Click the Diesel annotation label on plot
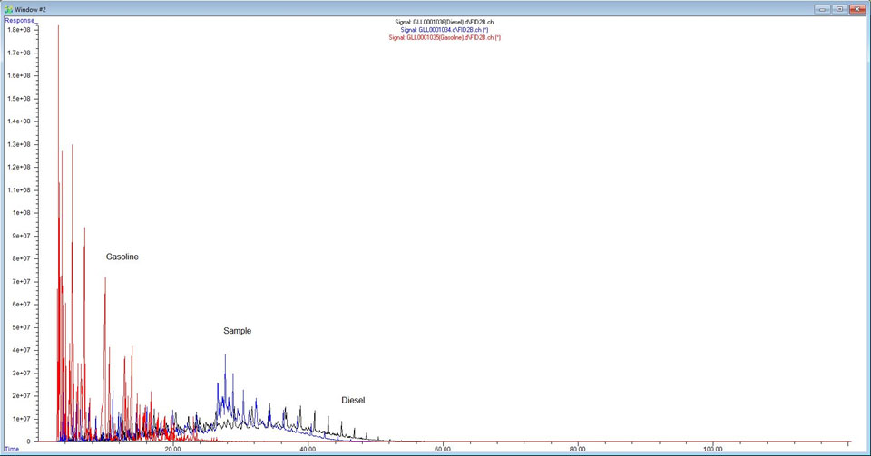 pyautogui.click(x=353, y=400)
